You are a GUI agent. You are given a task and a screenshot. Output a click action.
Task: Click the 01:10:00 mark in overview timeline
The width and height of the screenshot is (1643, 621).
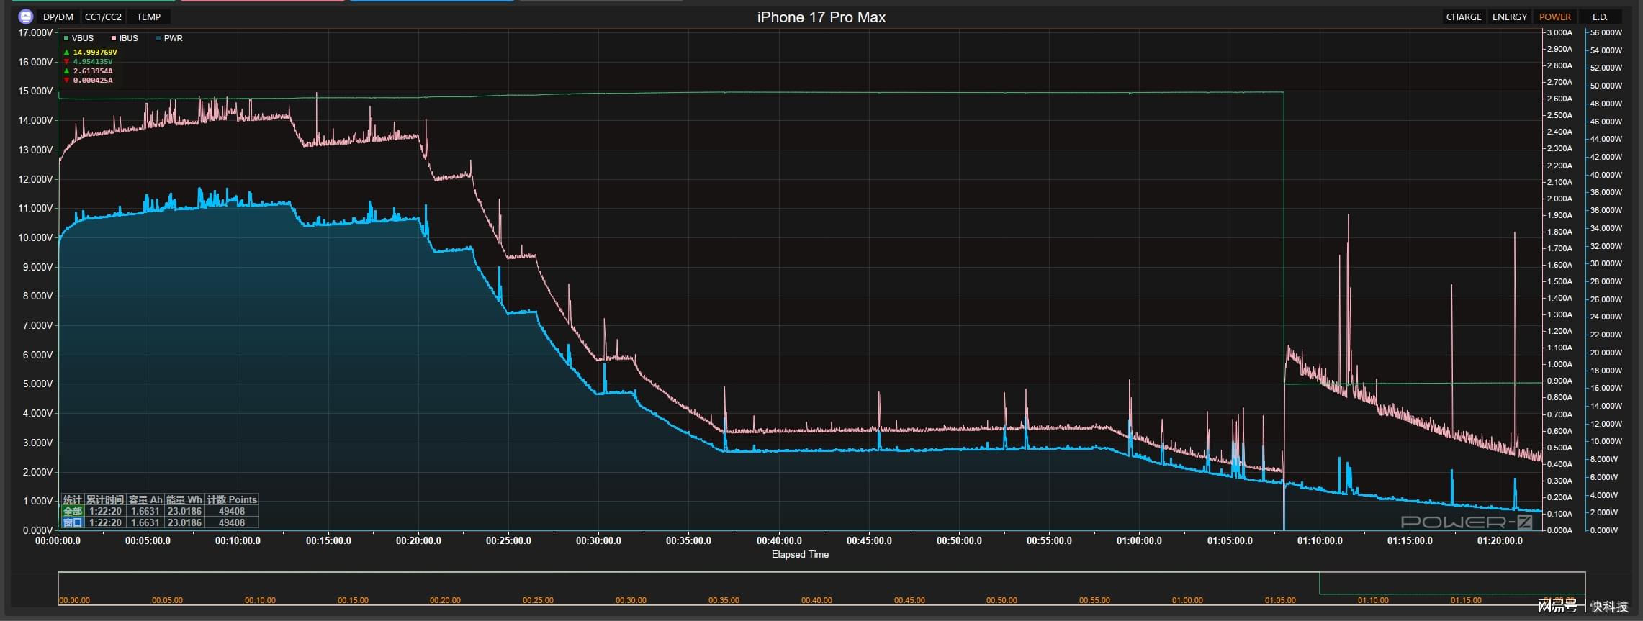point(1372,600)
